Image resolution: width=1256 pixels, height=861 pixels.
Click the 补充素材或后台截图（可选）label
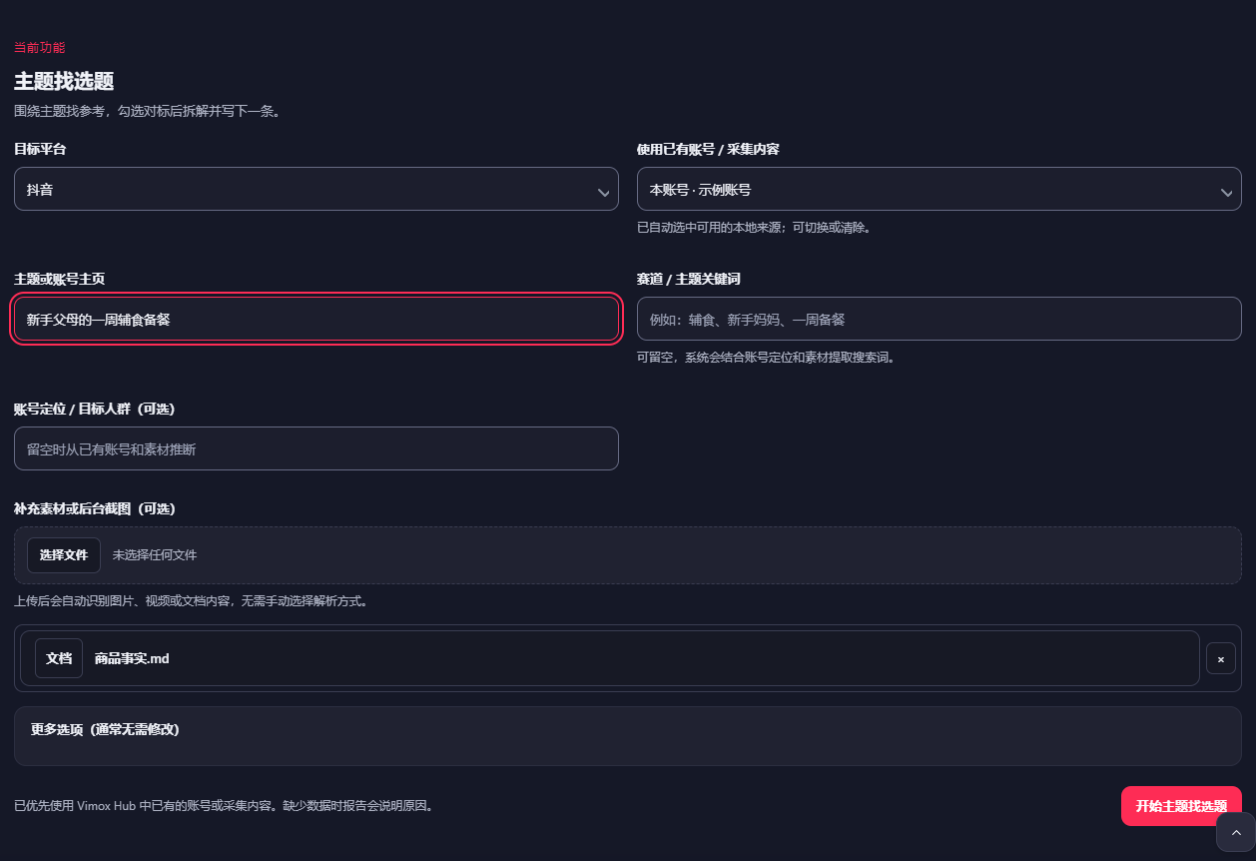tap(95, 508)
